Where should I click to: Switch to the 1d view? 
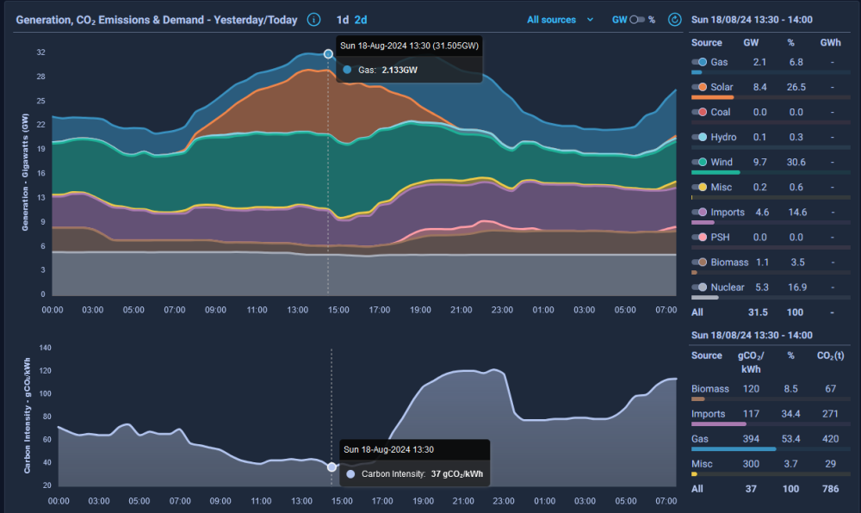pyautogui.click(x=343, y=20)
